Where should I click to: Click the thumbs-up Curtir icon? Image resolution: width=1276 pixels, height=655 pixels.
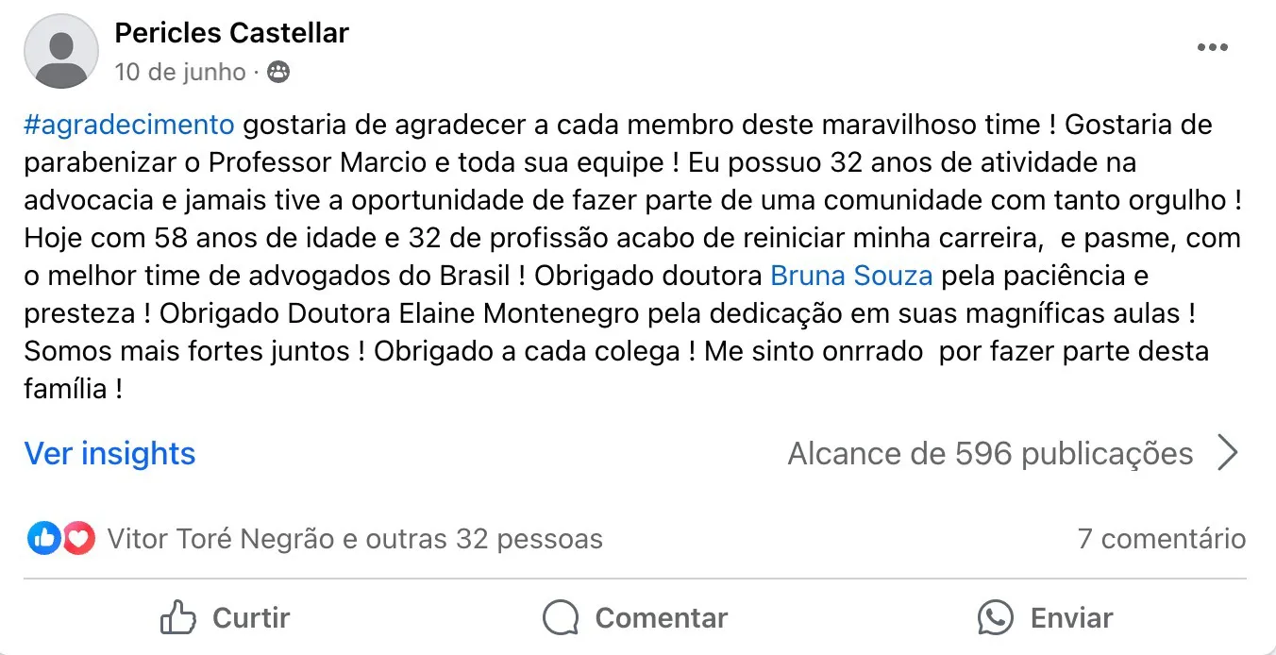(177, 618)
